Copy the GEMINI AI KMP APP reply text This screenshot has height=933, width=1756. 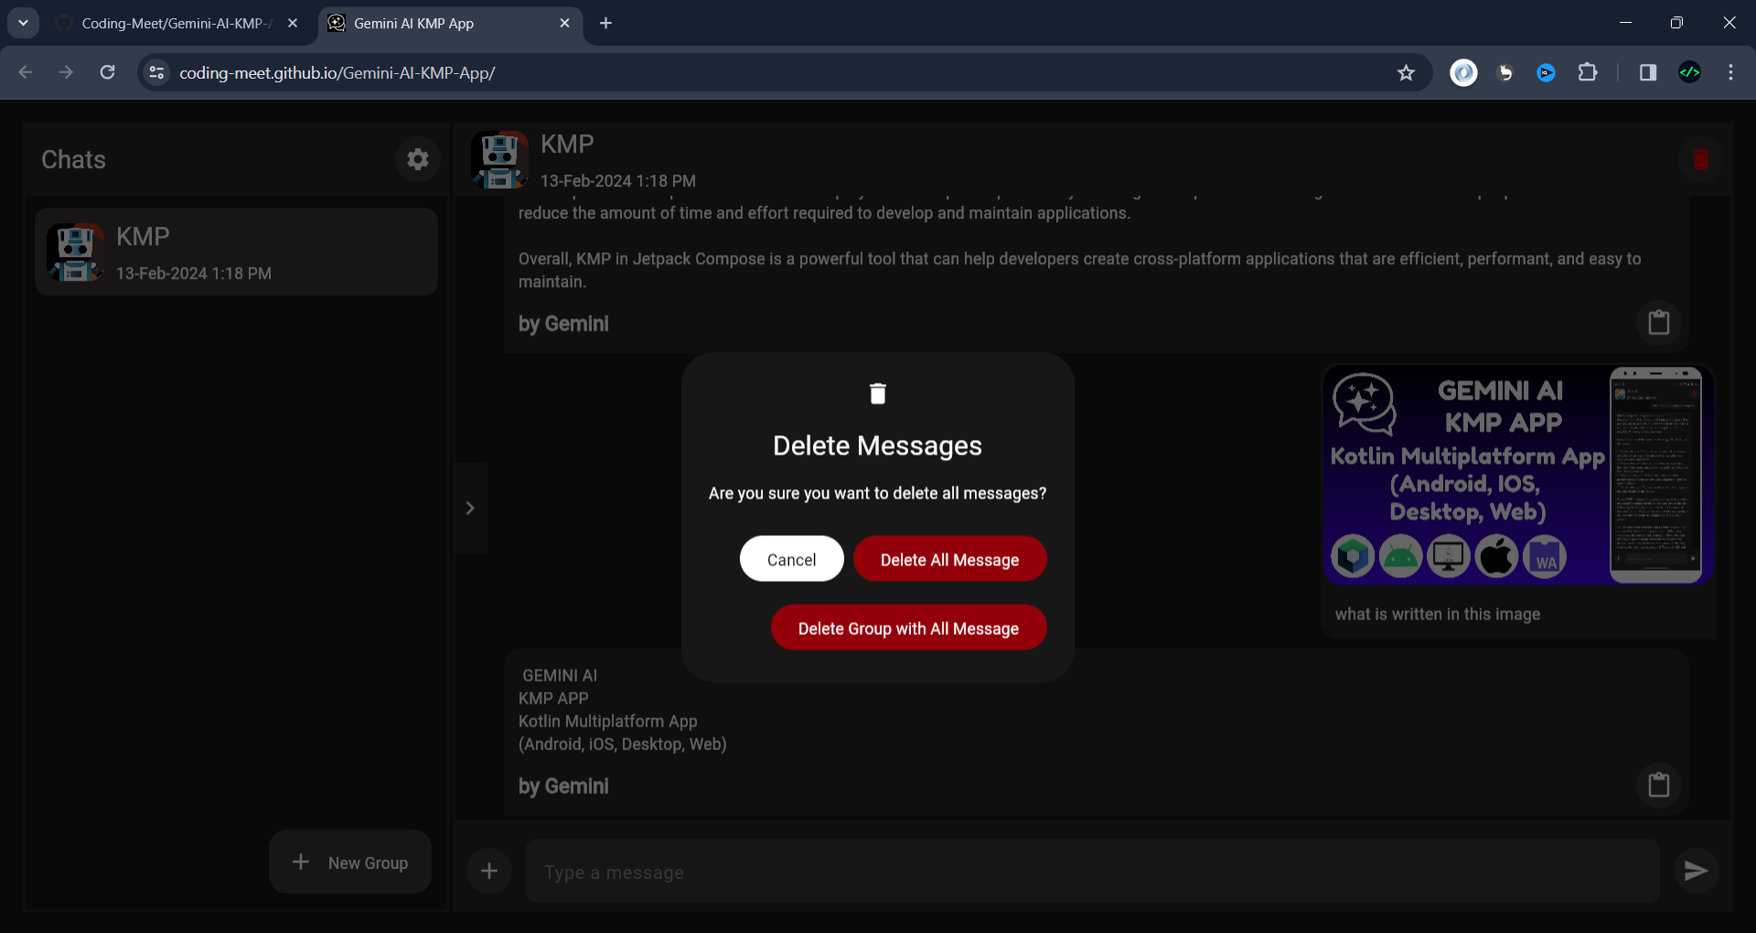[1658, 785]
